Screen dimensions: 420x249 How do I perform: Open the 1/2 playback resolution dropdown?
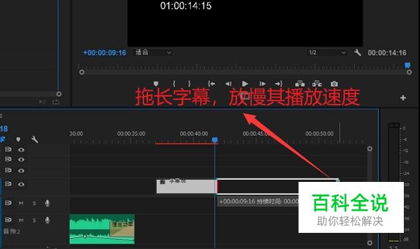click(x=326, y=52)
